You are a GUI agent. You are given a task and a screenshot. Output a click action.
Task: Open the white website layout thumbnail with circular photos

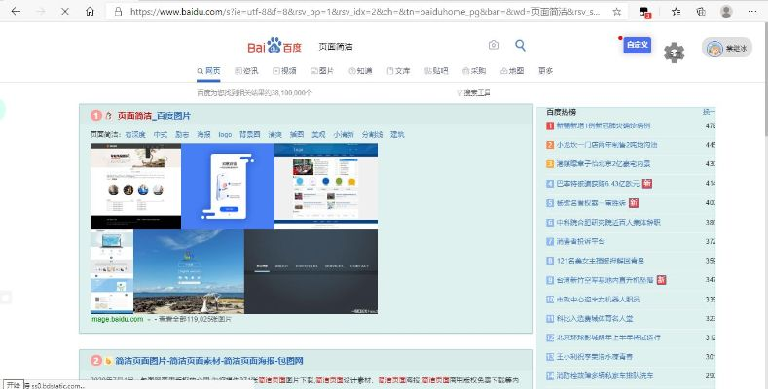(x=135, y=186)
